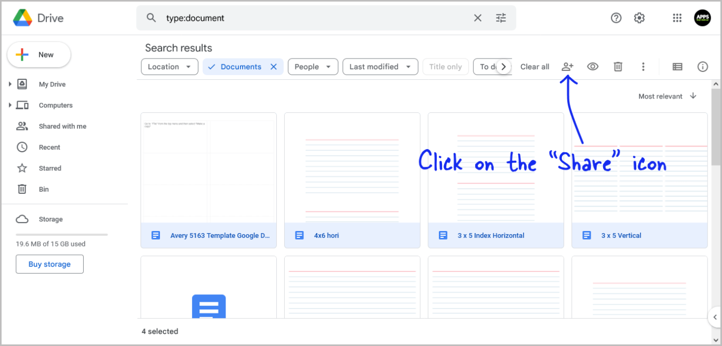Reverse sort direction arrow
Screen dimensions: 722x346
pyautogui.click(x=693, y=96)
